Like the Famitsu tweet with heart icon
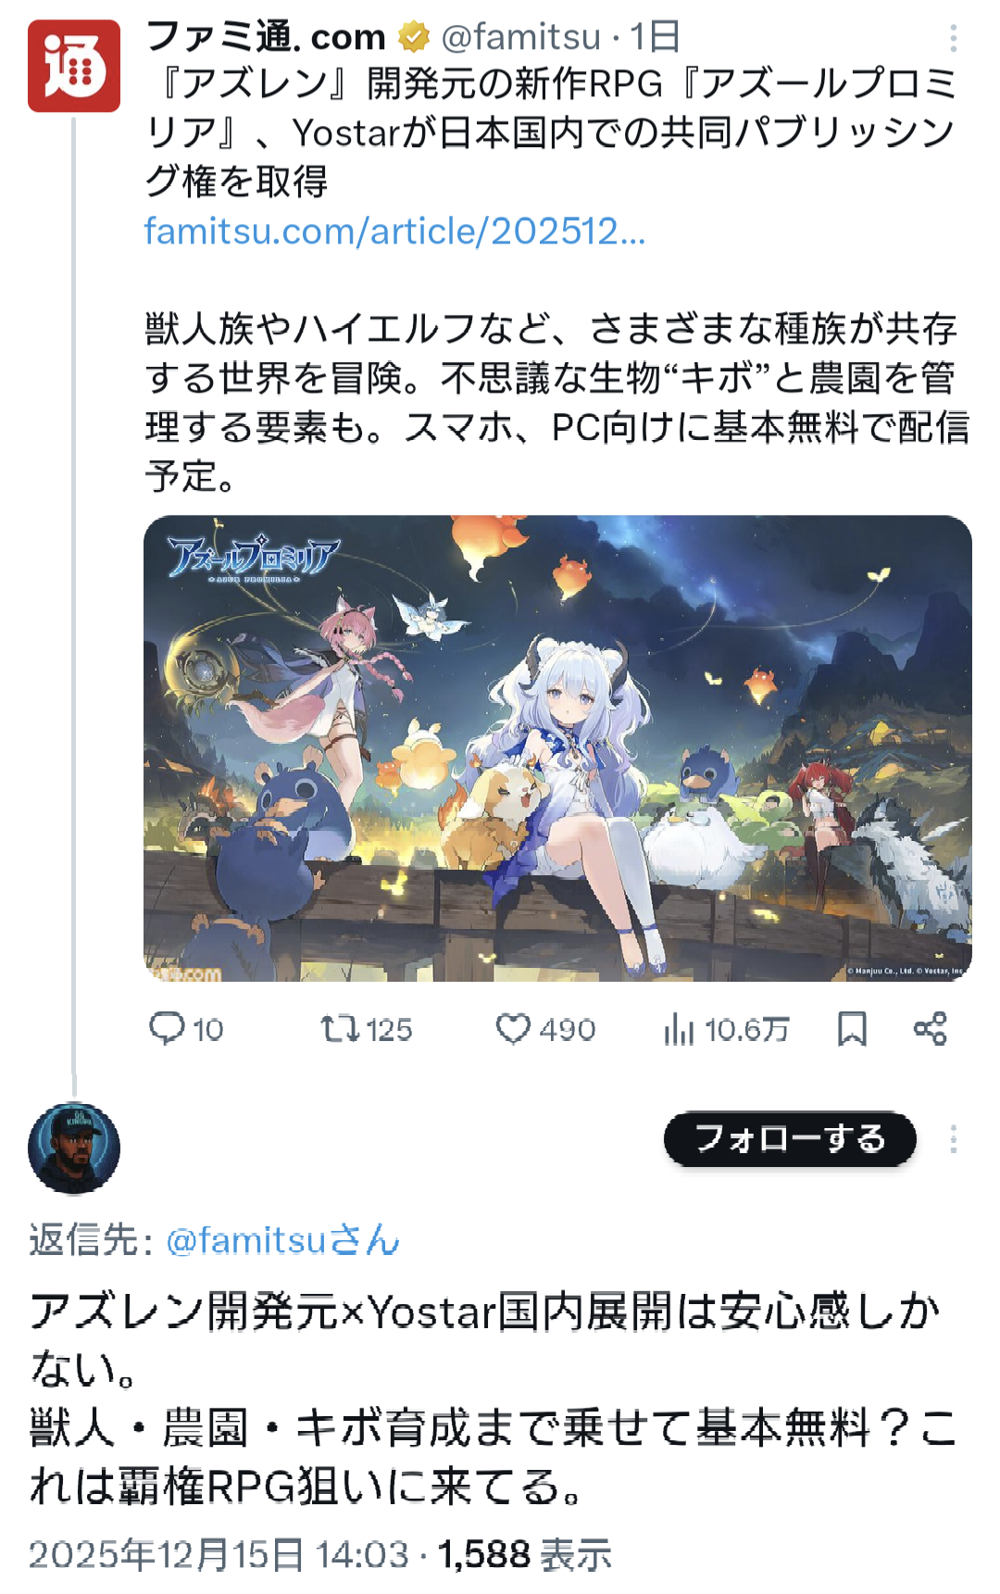The width and height of the screenshot is (1000, 1594). [x=513, y=1028]
